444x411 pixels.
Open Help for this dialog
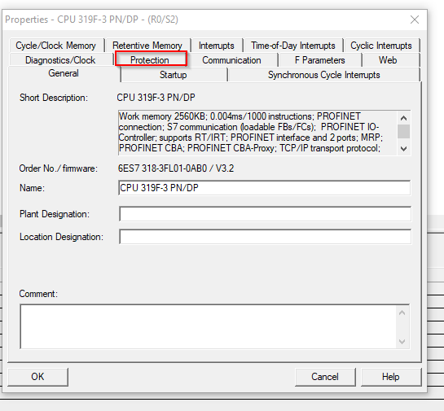coord(391,377)
